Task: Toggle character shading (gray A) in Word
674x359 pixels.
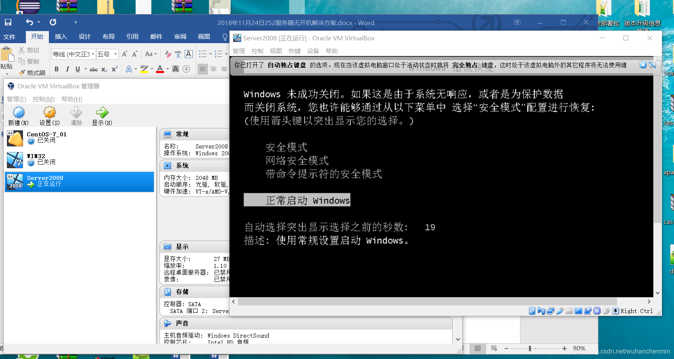Action: (175, 69)
